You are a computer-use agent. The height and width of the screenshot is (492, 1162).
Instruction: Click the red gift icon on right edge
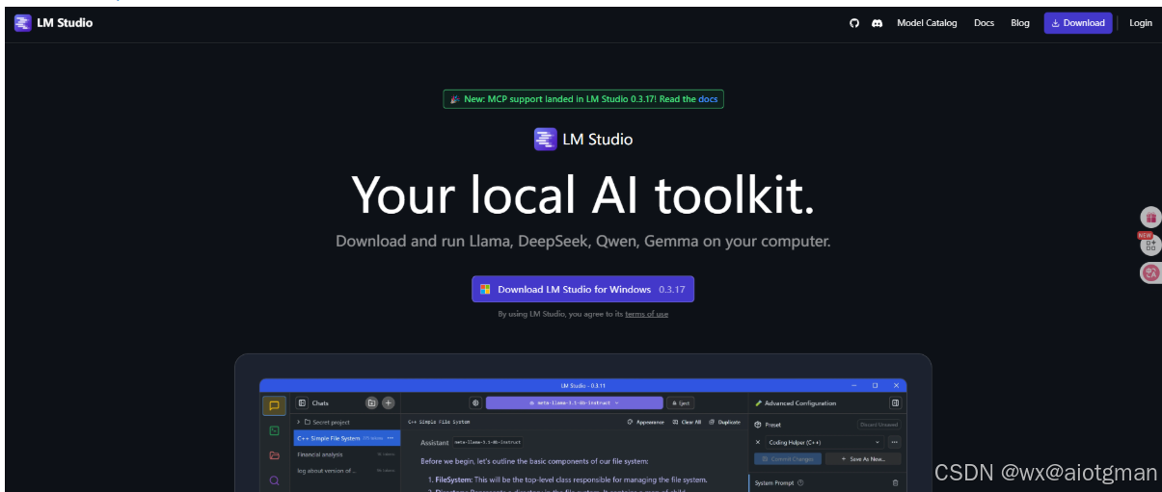click(1150, 219)
